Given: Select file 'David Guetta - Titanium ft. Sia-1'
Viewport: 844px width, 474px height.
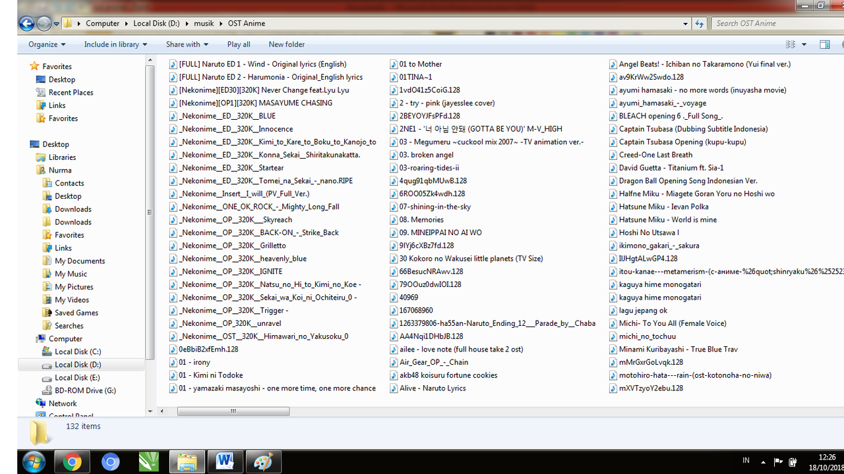Looking at the screenshot, I should (x=671, y=168).
